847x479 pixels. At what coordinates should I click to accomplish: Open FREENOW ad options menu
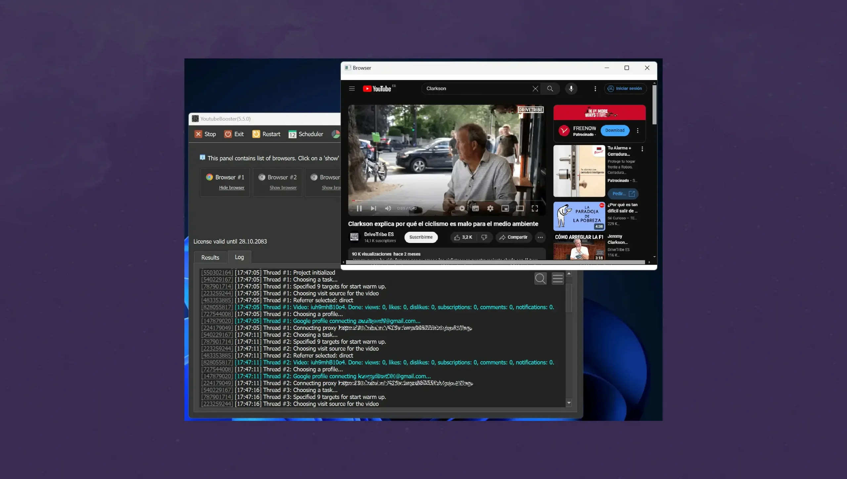point(638,131)
